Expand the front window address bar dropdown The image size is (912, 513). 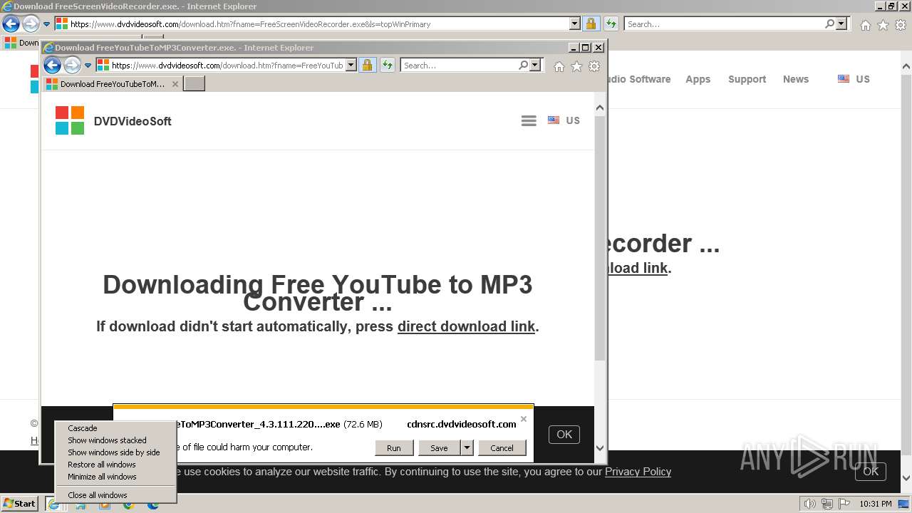pos(351,65)
